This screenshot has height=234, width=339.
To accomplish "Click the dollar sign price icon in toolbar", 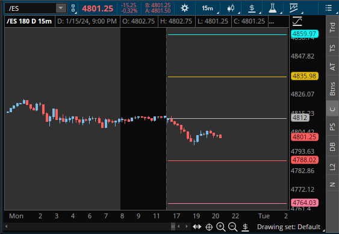I will (252, 8).
